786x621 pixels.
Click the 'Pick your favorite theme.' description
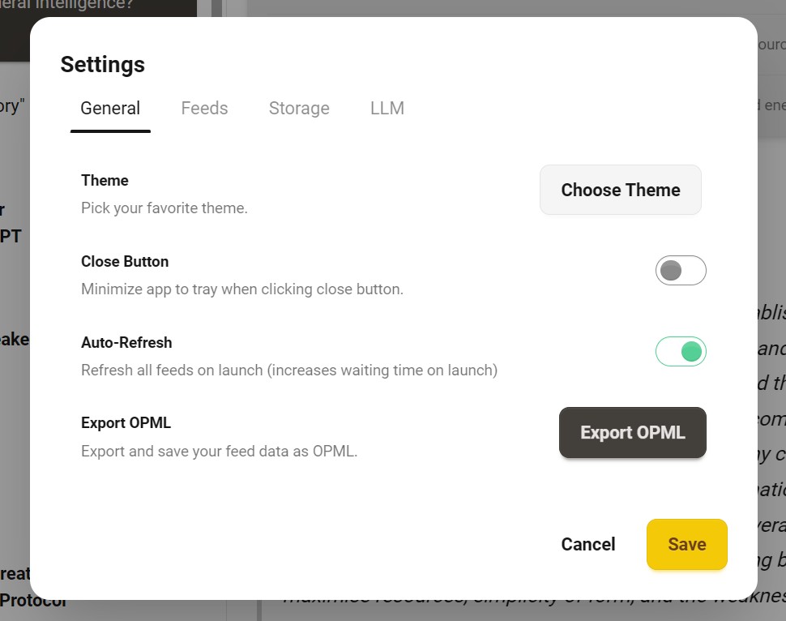coord(164,208)
